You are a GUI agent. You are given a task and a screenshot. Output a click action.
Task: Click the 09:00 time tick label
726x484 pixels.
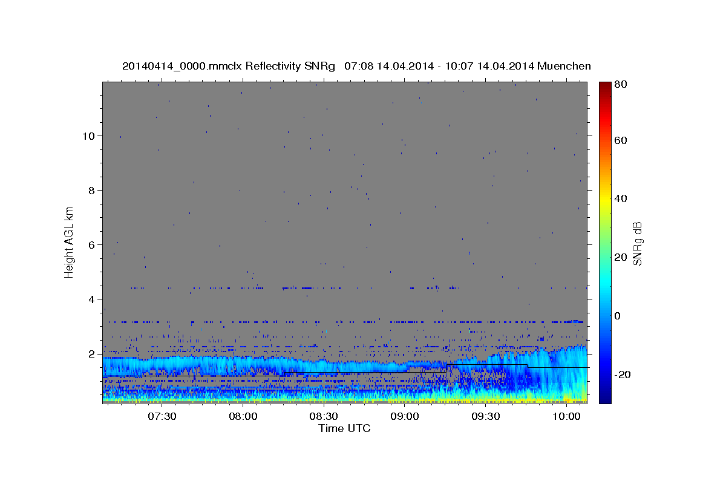[405, 417]
